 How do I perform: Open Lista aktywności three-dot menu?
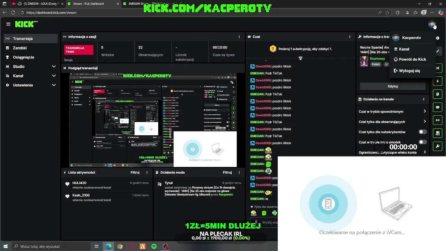[147, 172]
